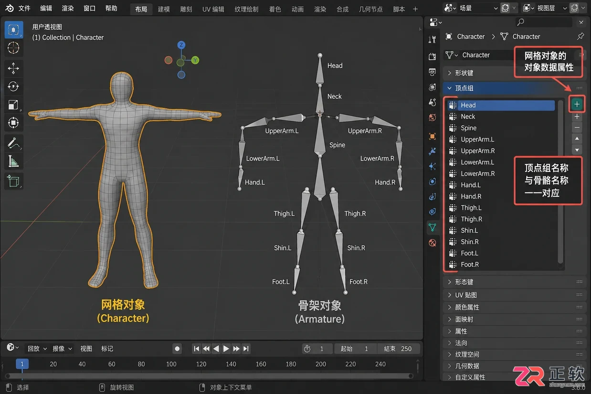Image resolution: width=591 pixels, height=394 pixels.
Task: Expand the 形状键 panel
Action: click(515, 73)
